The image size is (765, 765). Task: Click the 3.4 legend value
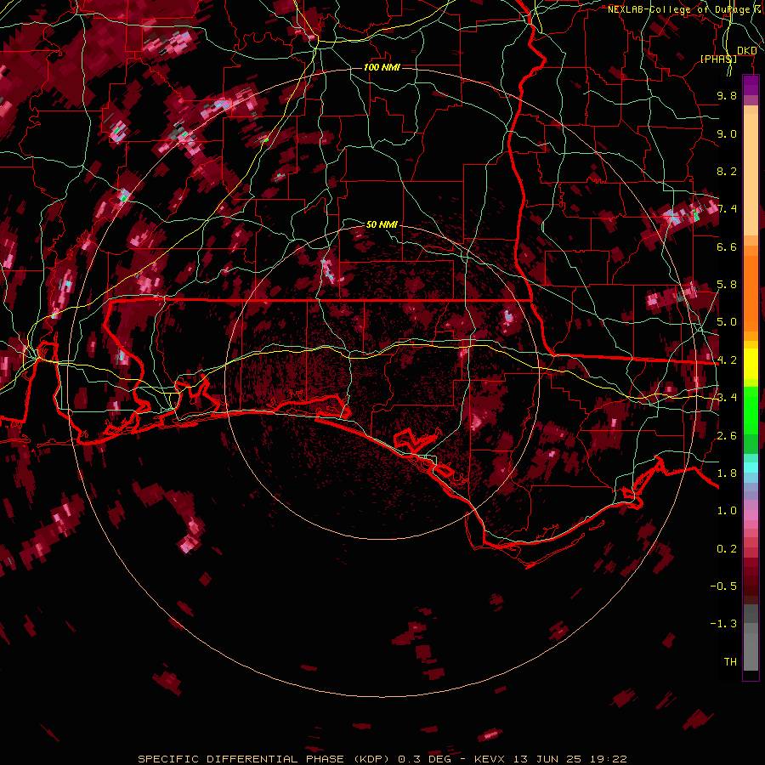click(727, 398)
